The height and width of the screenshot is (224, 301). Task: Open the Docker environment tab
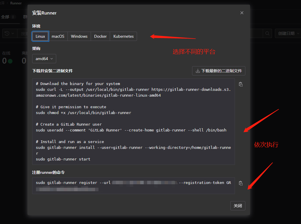pyautogui.click(x=100, y=36)
